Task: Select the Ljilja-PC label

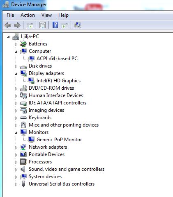Action: click(30, 36)
